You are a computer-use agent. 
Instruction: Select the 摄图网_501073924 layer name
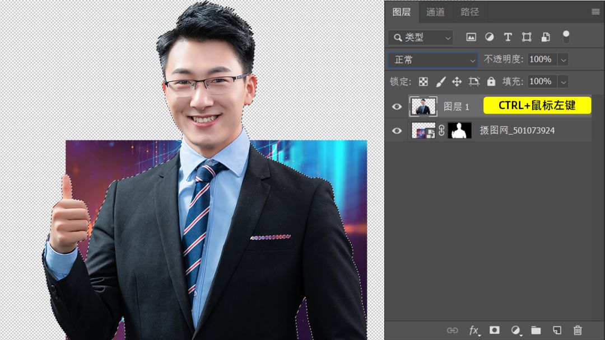click(517, 130)
